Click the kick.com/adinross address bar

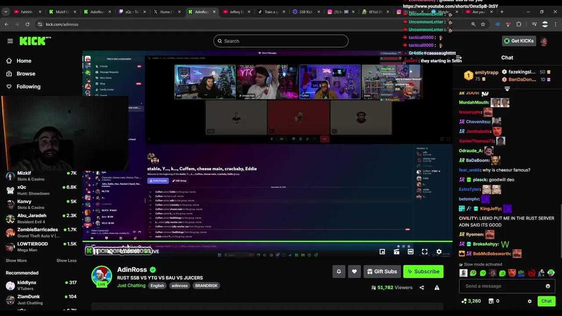(62, 24)
